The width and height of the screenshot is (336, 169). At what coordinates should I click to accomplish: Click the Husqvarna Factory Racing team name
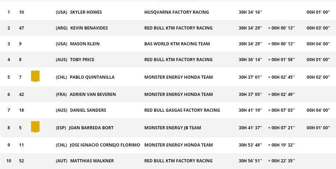coord(176,12)
